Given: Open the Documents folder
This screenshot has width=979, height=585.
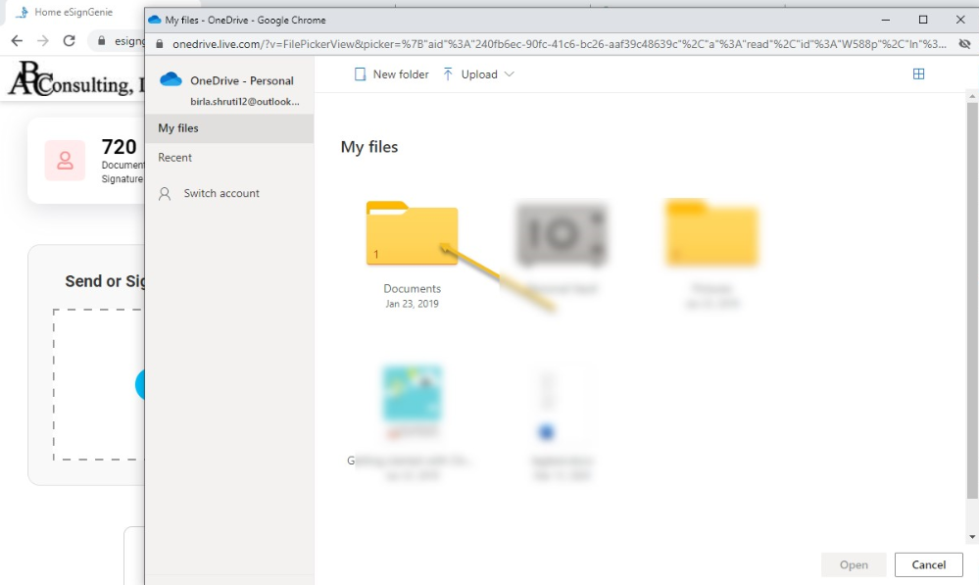Looking at the screenshot, I should [412, 234].
